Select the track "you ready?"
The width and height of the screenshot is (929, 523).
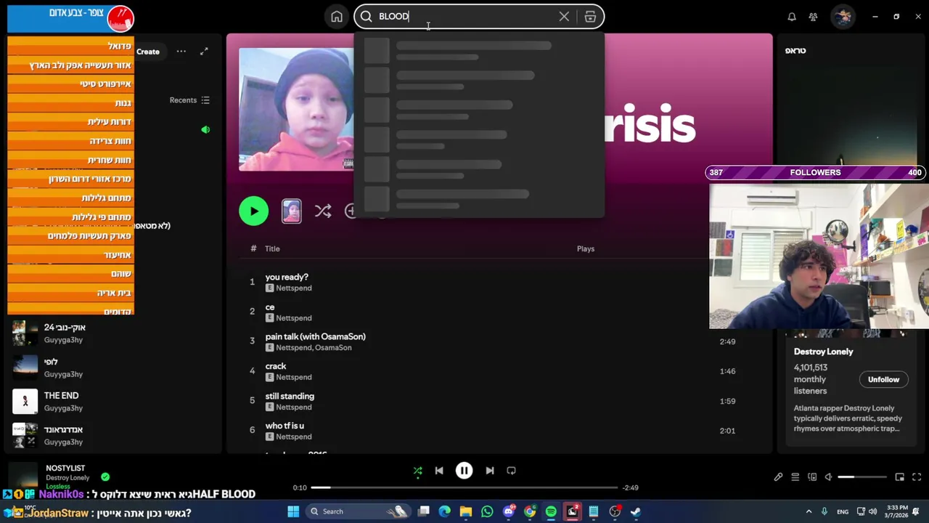(287, 277)
